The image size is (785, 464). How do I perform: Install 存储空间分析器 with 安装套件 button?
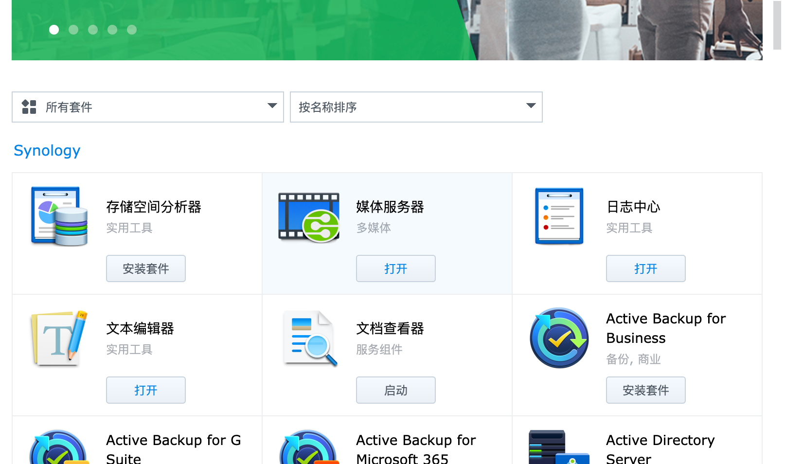(x=146, y=268)
